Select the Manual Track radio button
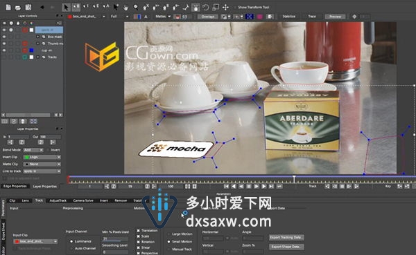The height and width of the screenshot is (255, 416). 168,249
